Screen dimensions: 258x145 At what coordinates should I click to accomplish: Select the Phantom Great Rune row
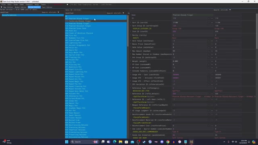pos(96,28)
